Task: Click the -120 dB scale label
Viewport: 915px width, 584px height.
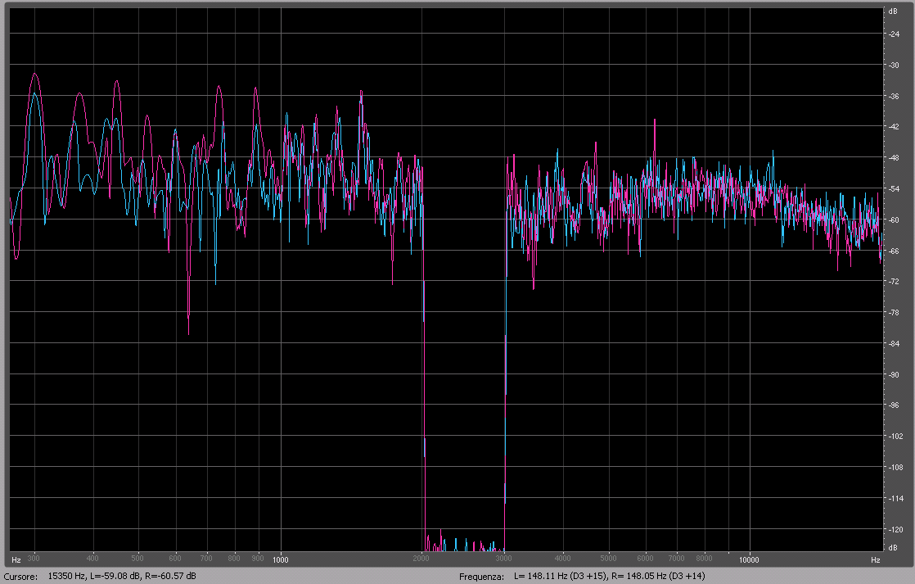Action: [895, 529]
